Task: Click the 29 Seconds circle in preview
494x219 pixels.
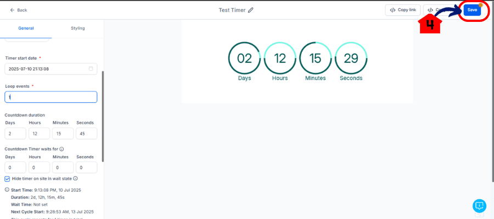Action: point(351,58)
